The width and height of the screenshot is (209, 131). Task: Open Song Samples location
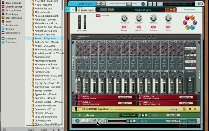pyautogui.click(x=11, y=33)
